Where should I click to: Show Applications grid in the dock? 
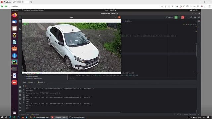[x=14, y=112]
